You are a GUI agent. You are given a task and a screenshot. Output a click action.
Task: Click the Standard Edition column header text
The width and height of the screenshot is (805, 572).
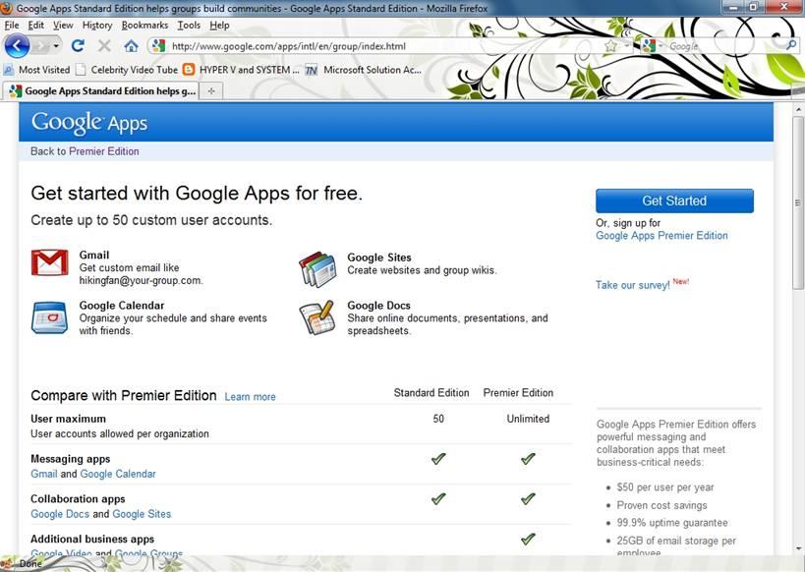[x=431, y=393]
